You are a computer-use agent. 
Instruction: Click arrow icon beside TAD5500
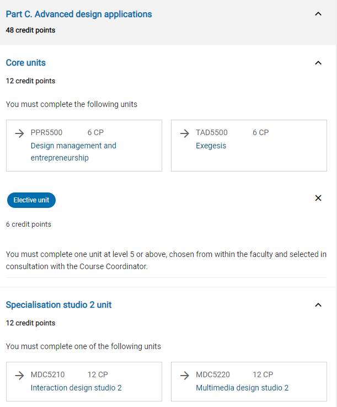click(x=185, y=133)
